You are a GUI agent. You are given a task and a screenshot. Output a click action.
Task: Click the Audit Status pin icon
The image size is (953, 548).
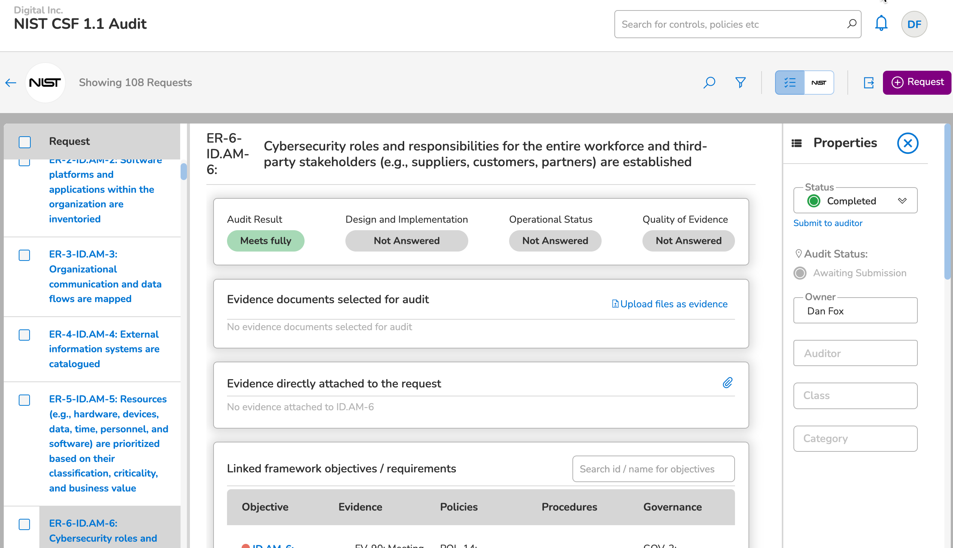798,254
